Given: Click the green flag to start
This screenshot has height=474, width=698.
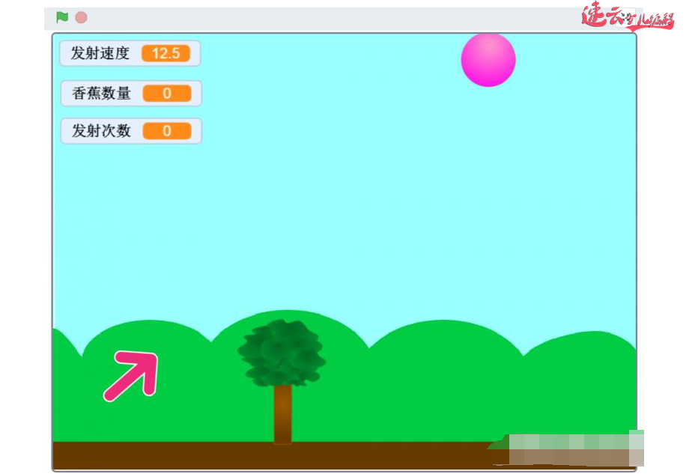Looking at the screenshot, I should pyautogui.click(x=62, y=17).
